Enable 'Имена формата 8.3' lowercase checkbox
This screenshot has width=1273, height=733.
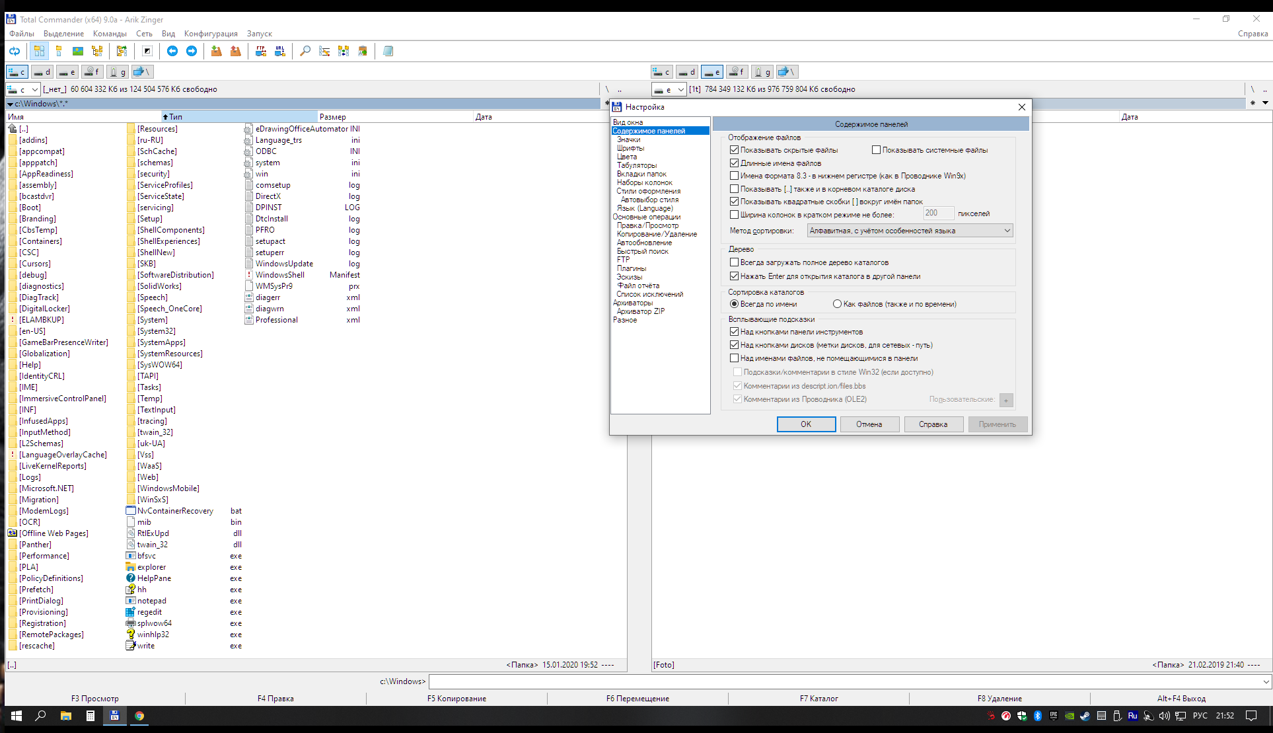[734, 176]
